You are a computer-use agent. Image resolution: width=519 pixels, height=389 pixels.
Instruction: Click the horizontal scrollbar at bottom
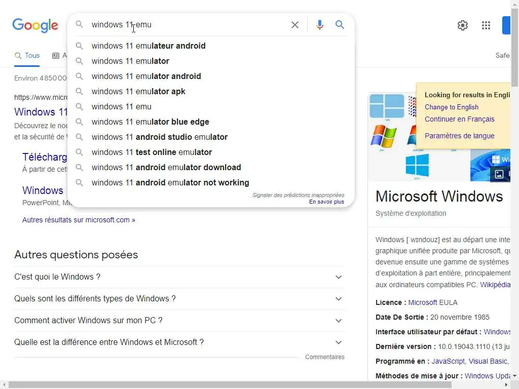tap(230, 385)
